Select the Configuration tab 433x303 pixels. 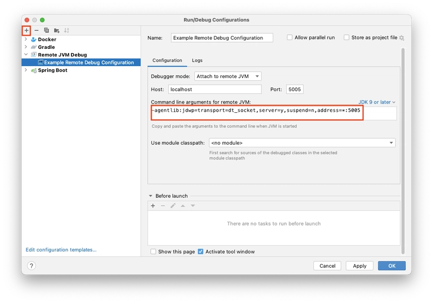(167, 60)
